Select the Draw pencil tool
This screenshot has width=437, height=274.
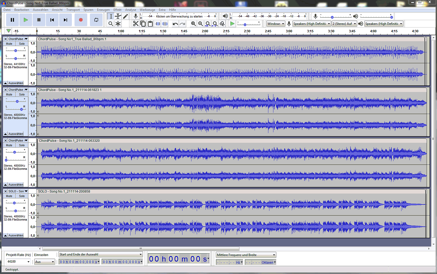point(125,16)
